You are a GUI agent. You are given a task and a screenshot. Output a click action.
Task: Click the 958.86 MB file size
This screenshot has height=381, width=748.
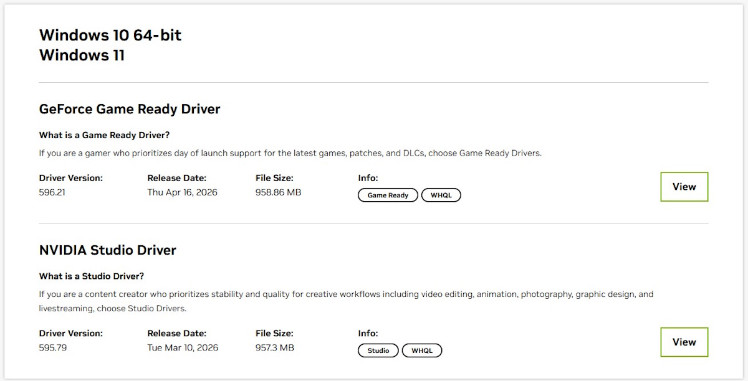[278, 192]
